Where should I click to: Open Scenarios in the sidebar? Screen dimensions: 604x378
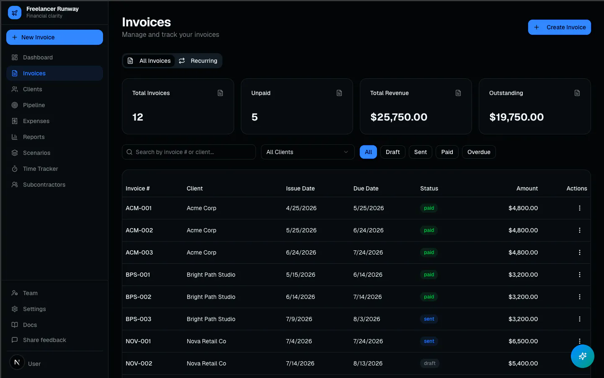(x=54, y=153)
